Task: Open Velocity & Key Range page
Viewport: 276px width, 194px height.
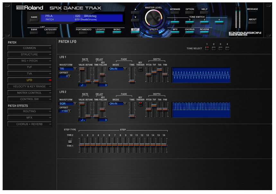Action: (x=29, y=86)
